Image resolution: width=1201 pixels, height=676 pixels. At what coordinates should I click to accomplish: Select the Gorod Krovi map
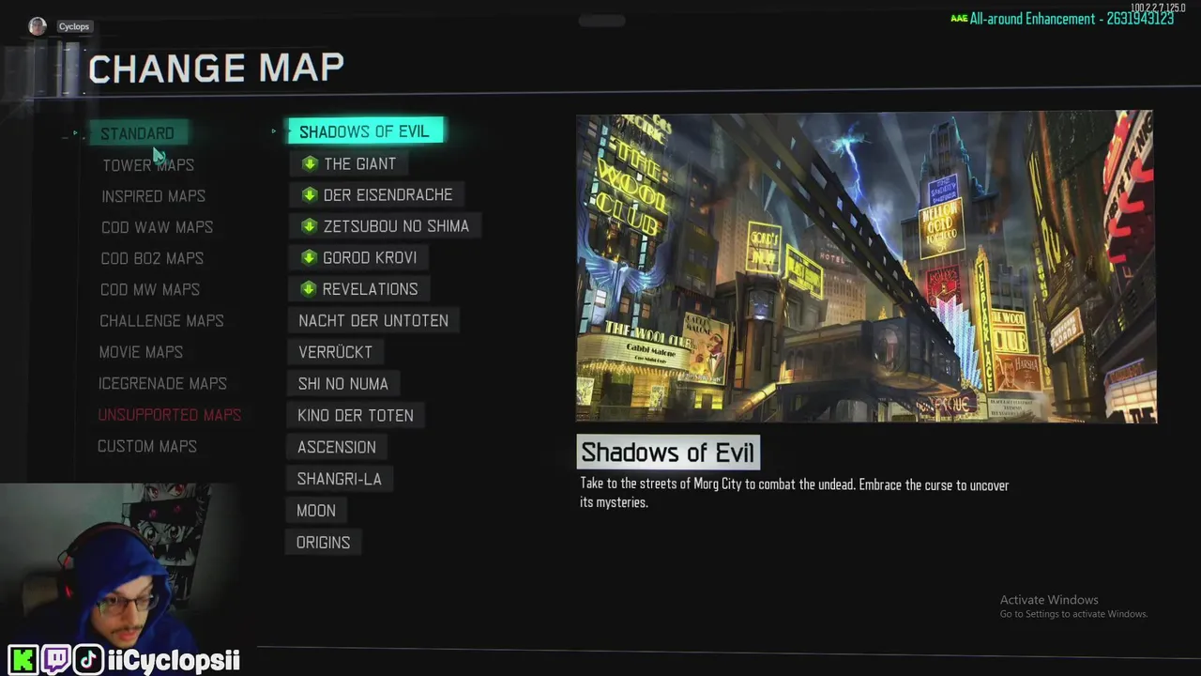click(358, 257)
